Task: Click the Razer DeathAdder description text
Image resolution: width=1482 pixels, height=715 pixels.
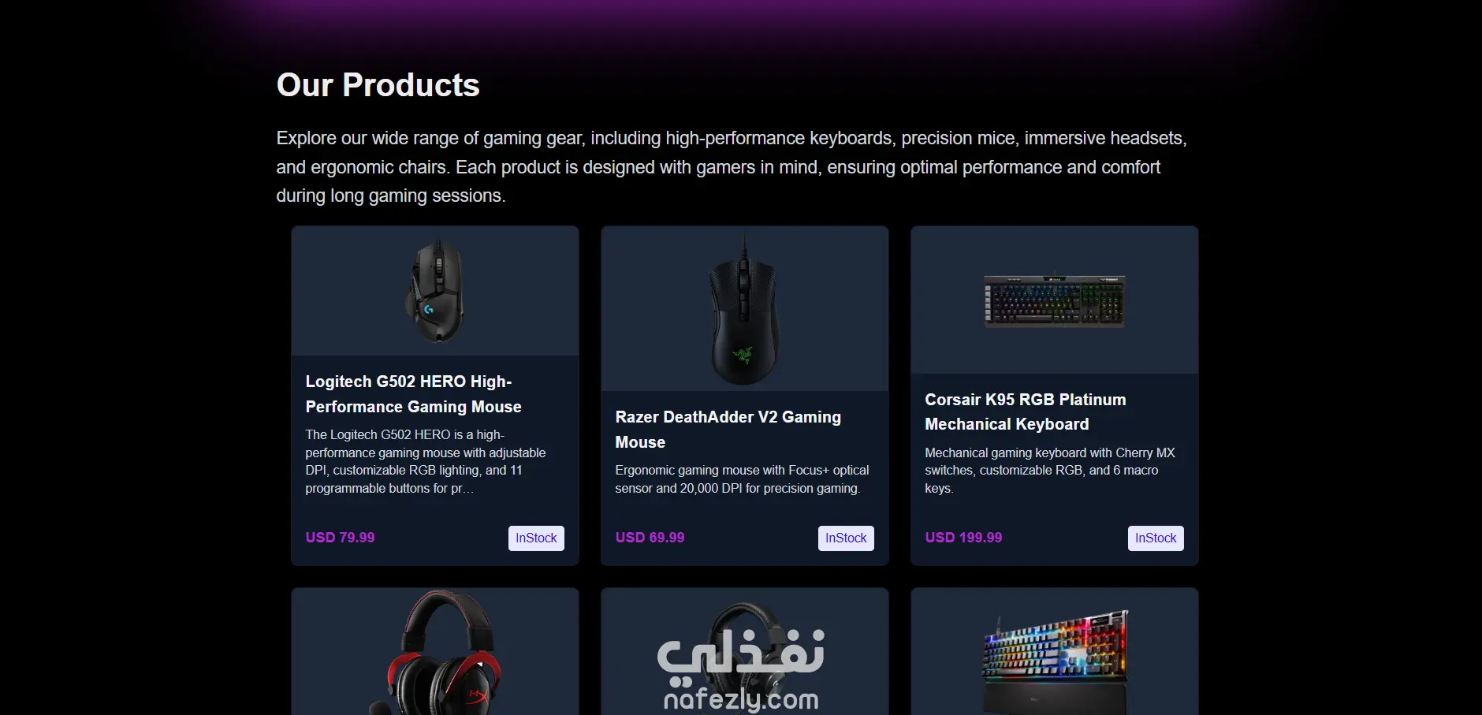Action: coord(742,479)
